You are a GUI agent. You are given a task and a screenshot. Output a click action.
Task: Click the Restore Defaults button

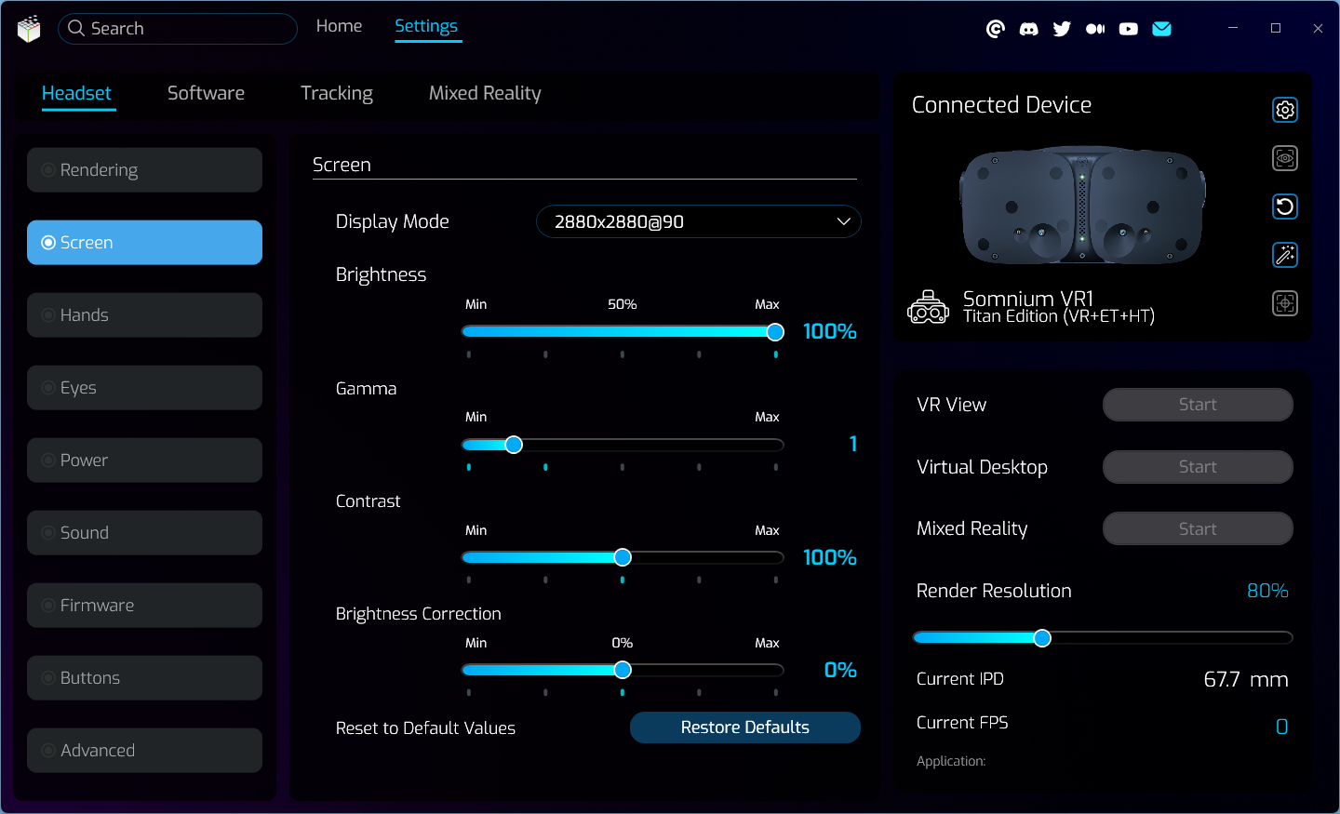click(744, 727)
